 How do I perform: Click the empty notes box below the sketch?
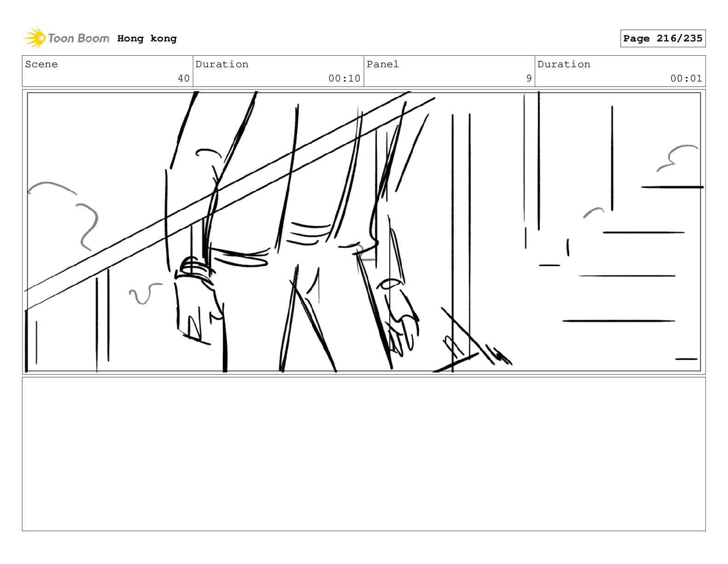tap(364, 454)
